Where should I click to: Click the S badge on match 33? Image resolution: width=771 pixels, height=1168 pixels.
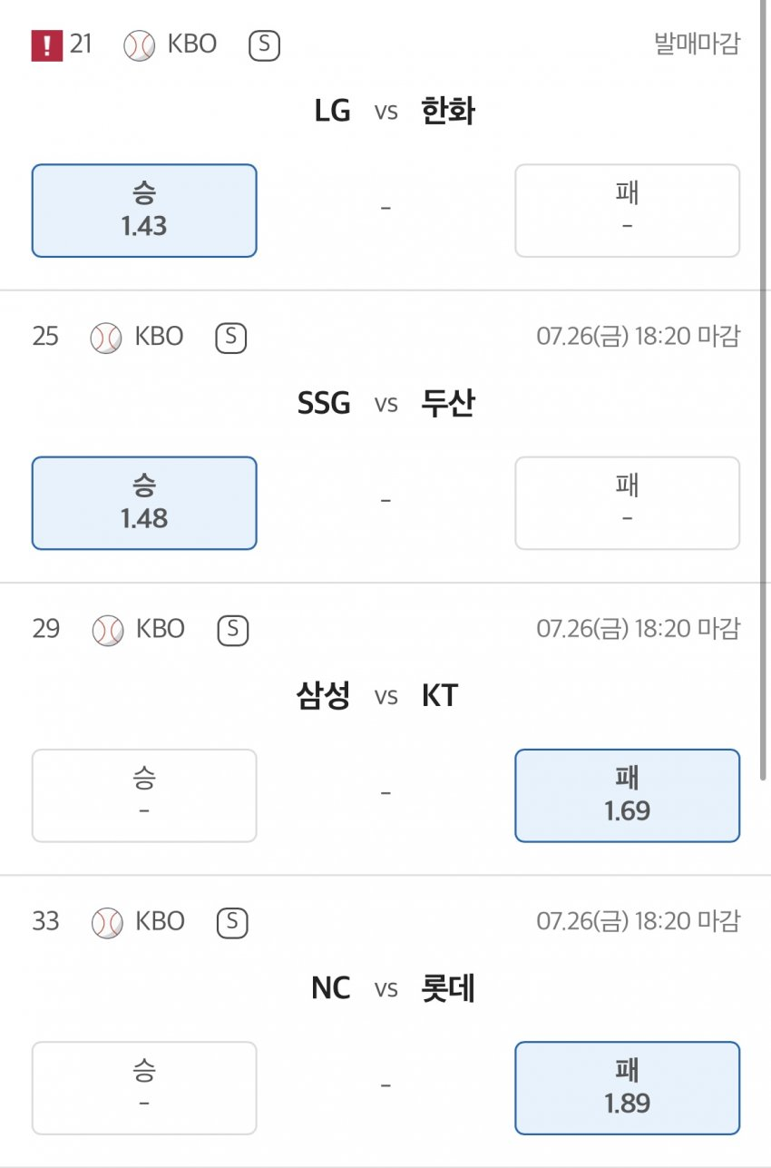point(232,922)
